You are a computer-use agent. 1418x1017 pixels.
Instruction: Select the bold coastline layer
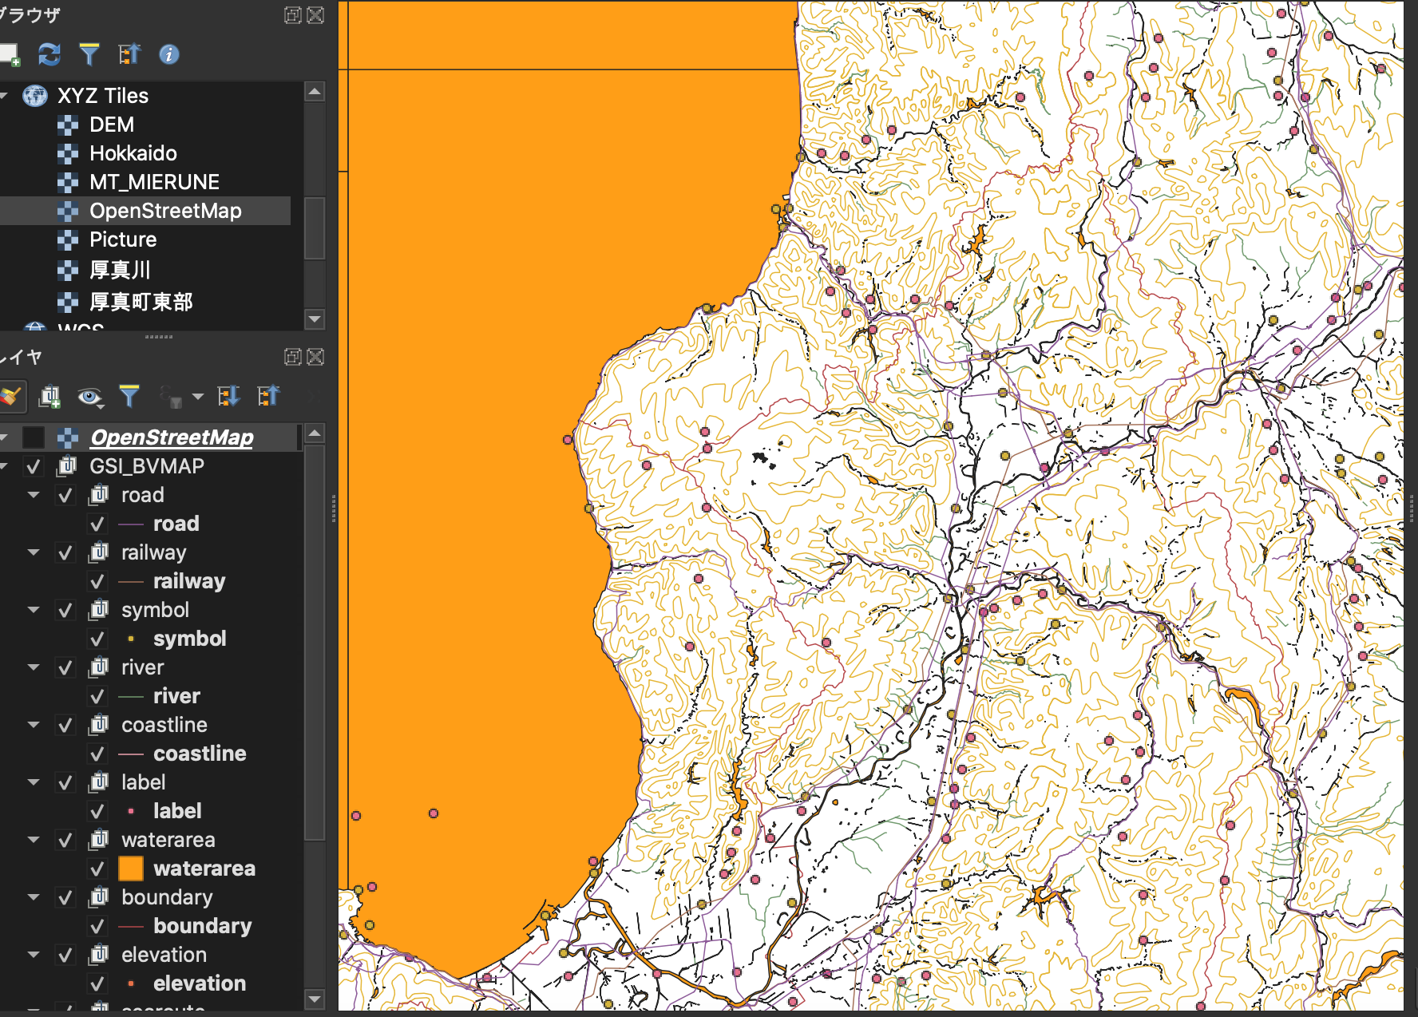tap(200, 754)
